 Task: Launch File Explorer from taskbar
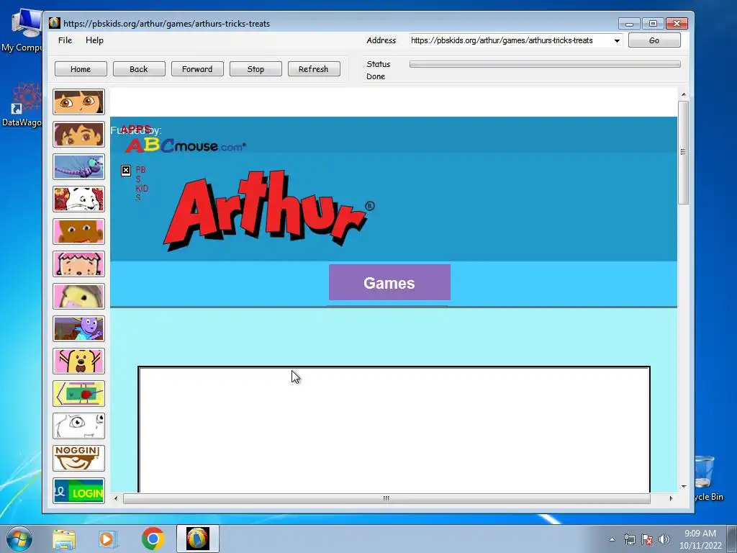(64, 539)
